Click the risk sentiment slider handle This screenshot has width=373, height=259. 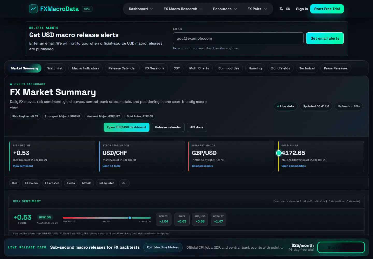[130, 218]
